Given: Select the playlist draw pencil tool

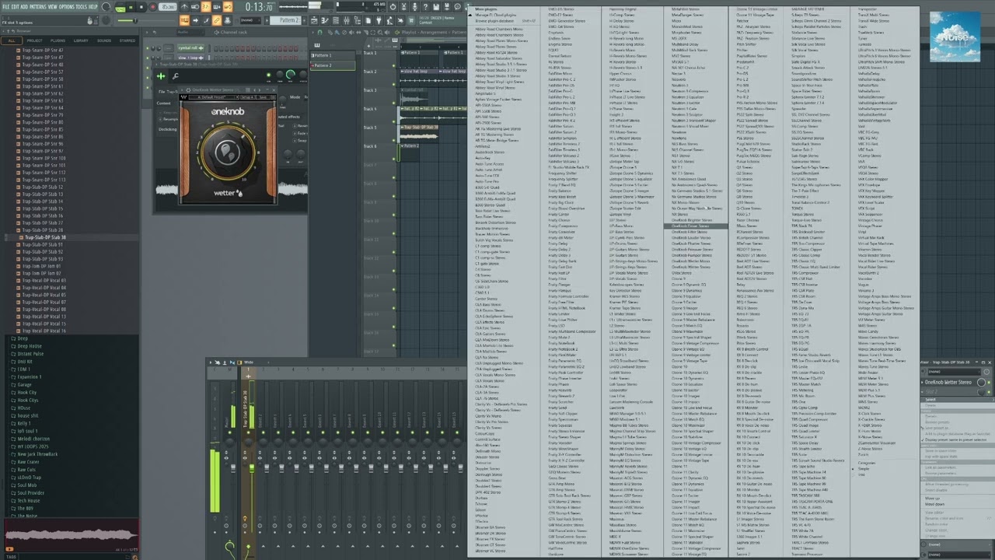Looking at the screenshot, I should tap(330, 32).
